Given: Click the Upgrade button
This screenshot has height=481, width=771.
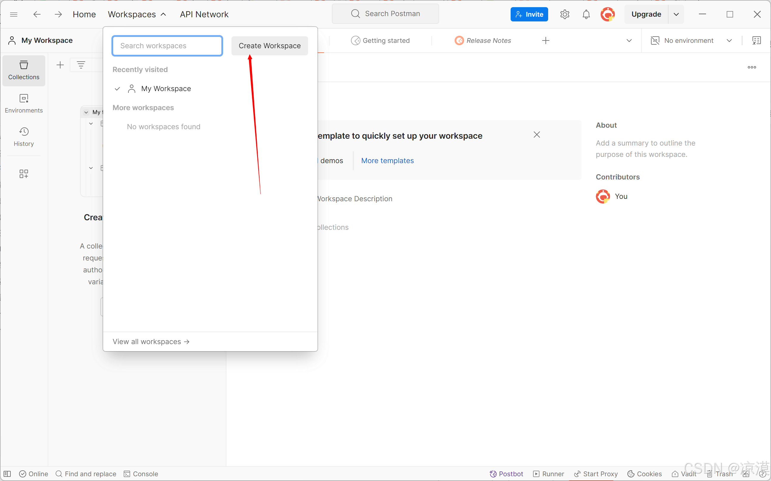Looking at the screenshot, I should coord(646,14).
